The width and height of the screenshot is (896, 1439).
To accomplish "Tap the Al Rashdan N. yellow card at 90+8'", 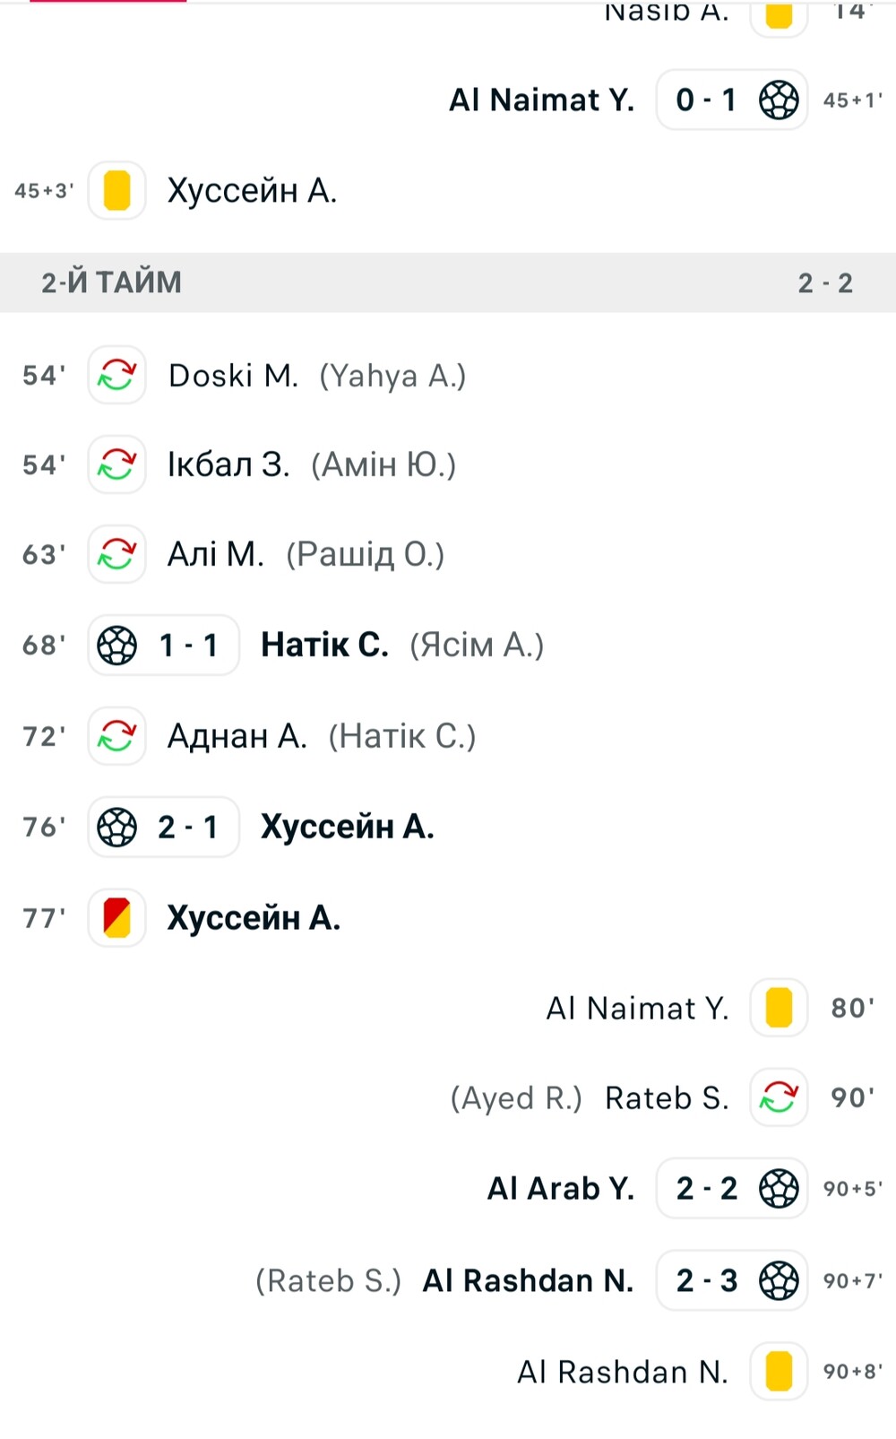I will click(x=779, y=1372).
